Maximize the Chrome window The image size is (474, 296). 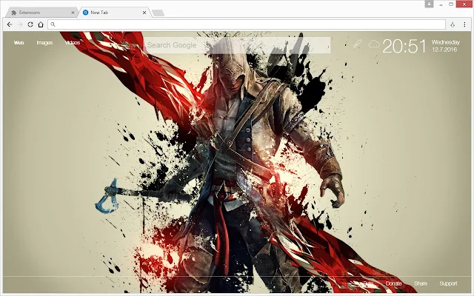pos(451,4)
